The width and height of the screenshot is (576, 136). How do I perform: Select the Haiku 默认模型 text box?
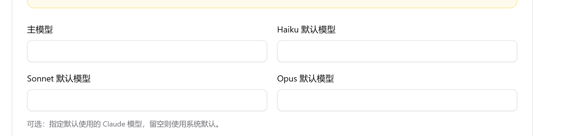(397, 51)
